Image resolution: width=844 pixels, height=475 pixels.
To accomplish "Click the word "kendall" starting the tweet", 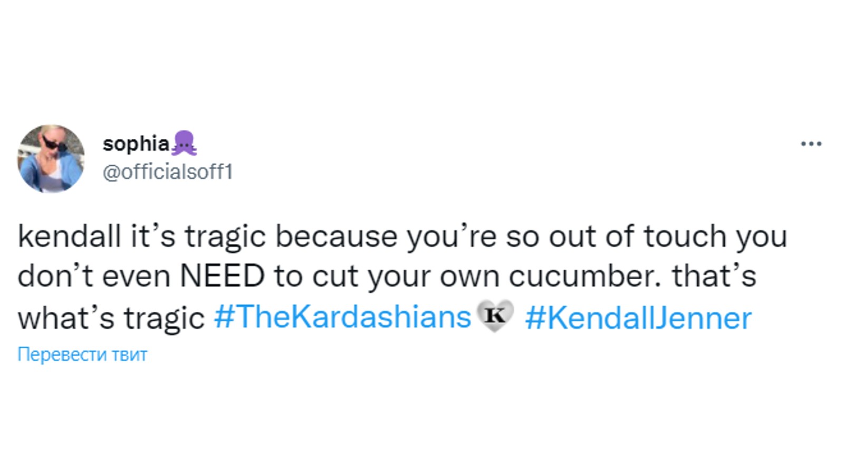I will click(x=69, y=236).
